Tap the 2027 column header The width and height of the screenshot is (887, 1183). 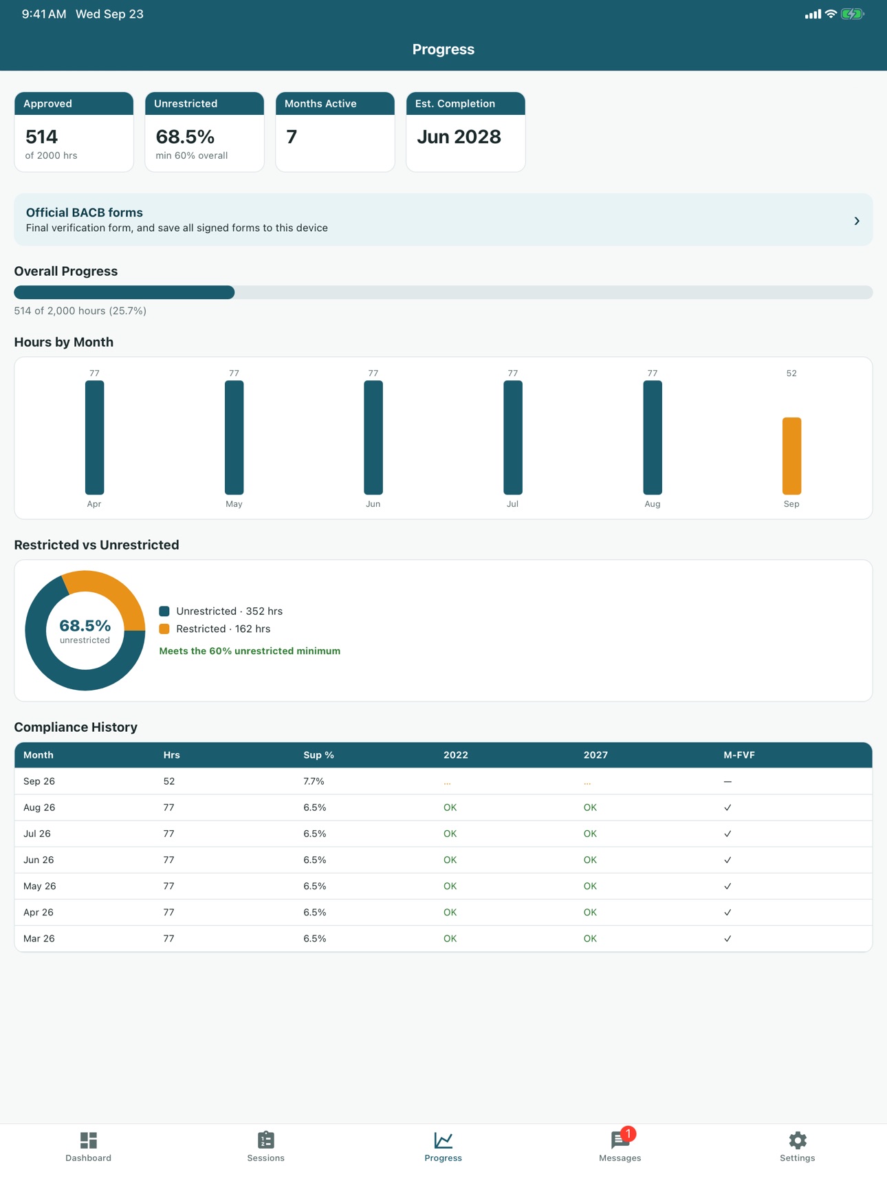[x=595, y=755]
